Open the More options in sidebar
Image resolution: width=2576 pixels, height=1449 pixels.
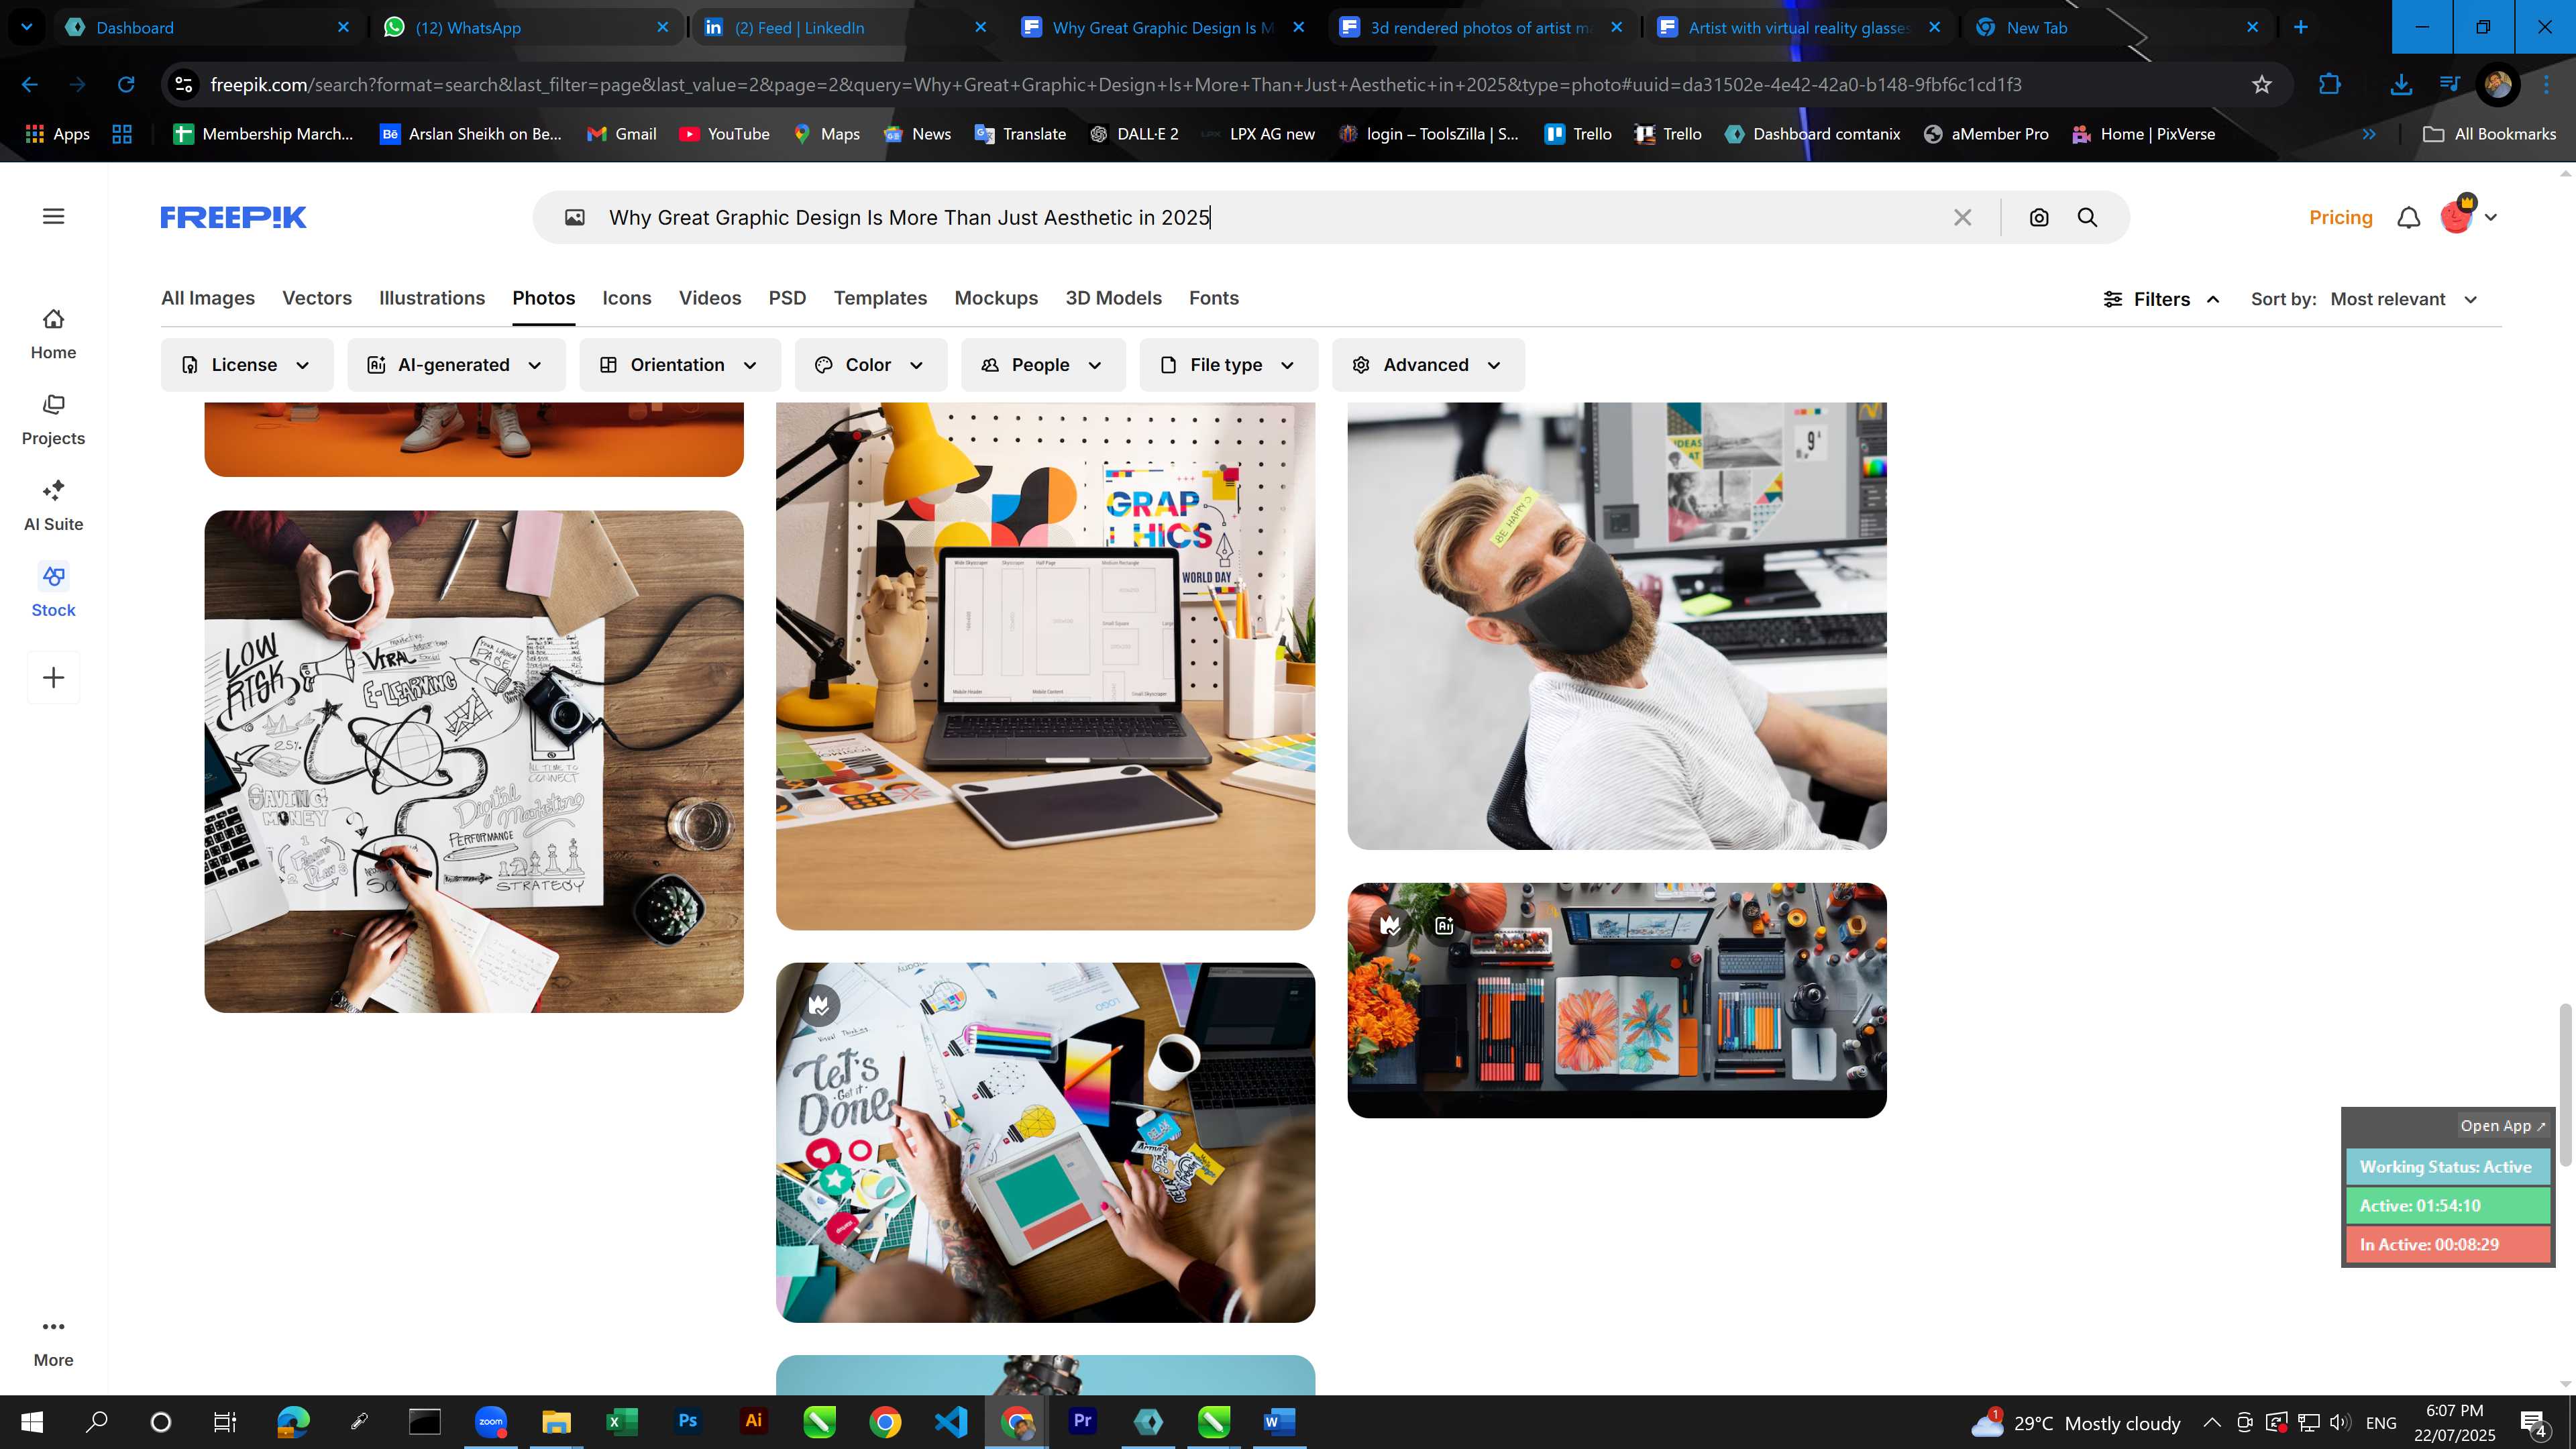pos(53,1342)
